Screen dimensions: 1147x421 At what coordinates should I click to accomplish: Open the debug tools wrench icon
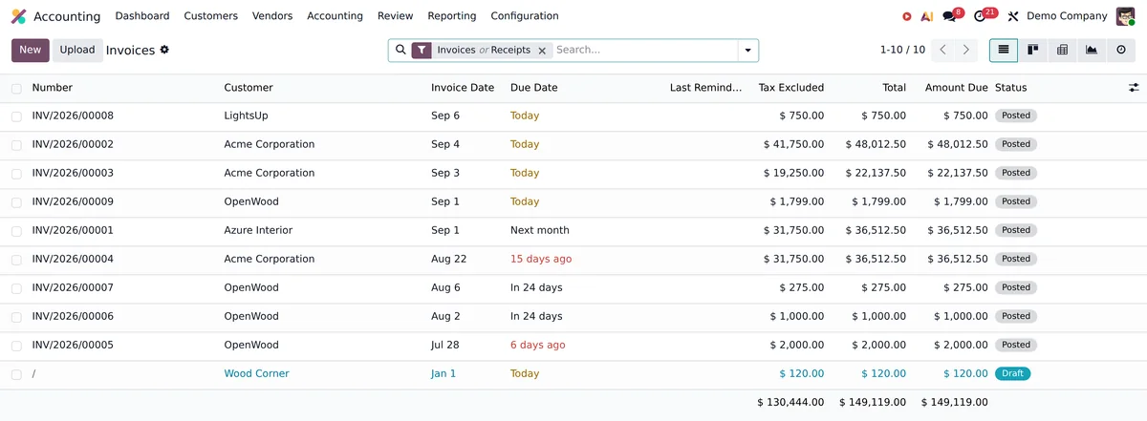1013,16
